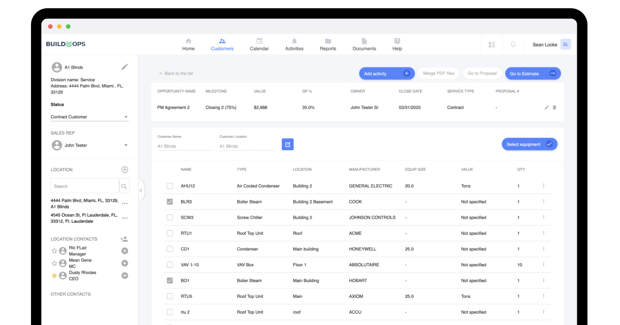The height and width of the screenshot is (325, 620).
Task: Open more options for RTU5 row
Action: coord(544,296)
